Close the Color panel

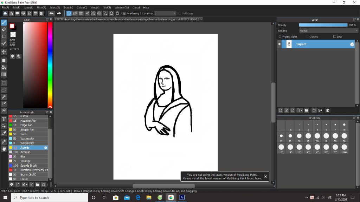click(51, 20)
